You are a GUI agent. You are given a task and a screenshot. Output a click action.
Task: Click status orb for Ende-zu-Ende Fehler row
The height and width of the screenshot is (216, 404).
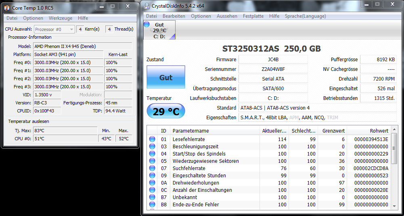point(152,204)
